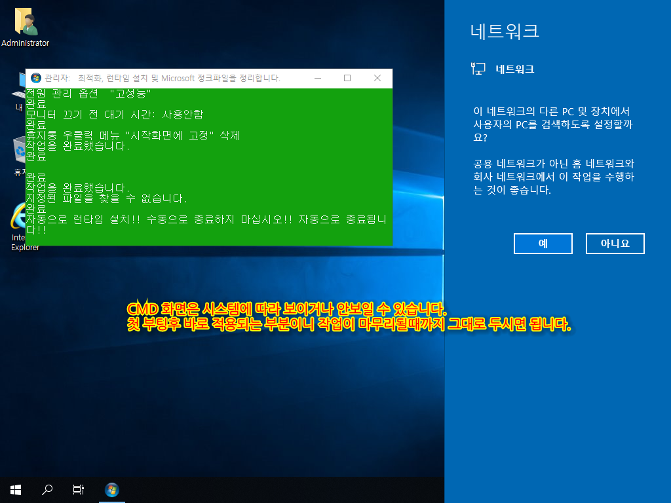The height and width of the screenshot is (503, 671).
Task: Click the line 자동으로 런타임 설치!!
Action: [x=206, y=225]
